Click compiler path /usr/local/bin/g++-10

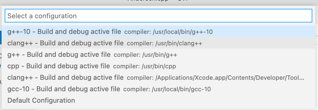pos(183,32)
